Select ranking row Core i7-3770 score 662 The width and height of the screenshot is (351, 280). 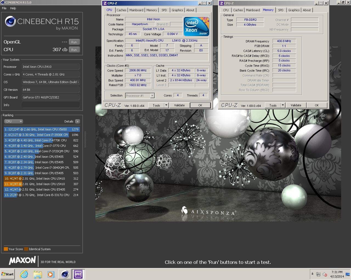[42, 146]
